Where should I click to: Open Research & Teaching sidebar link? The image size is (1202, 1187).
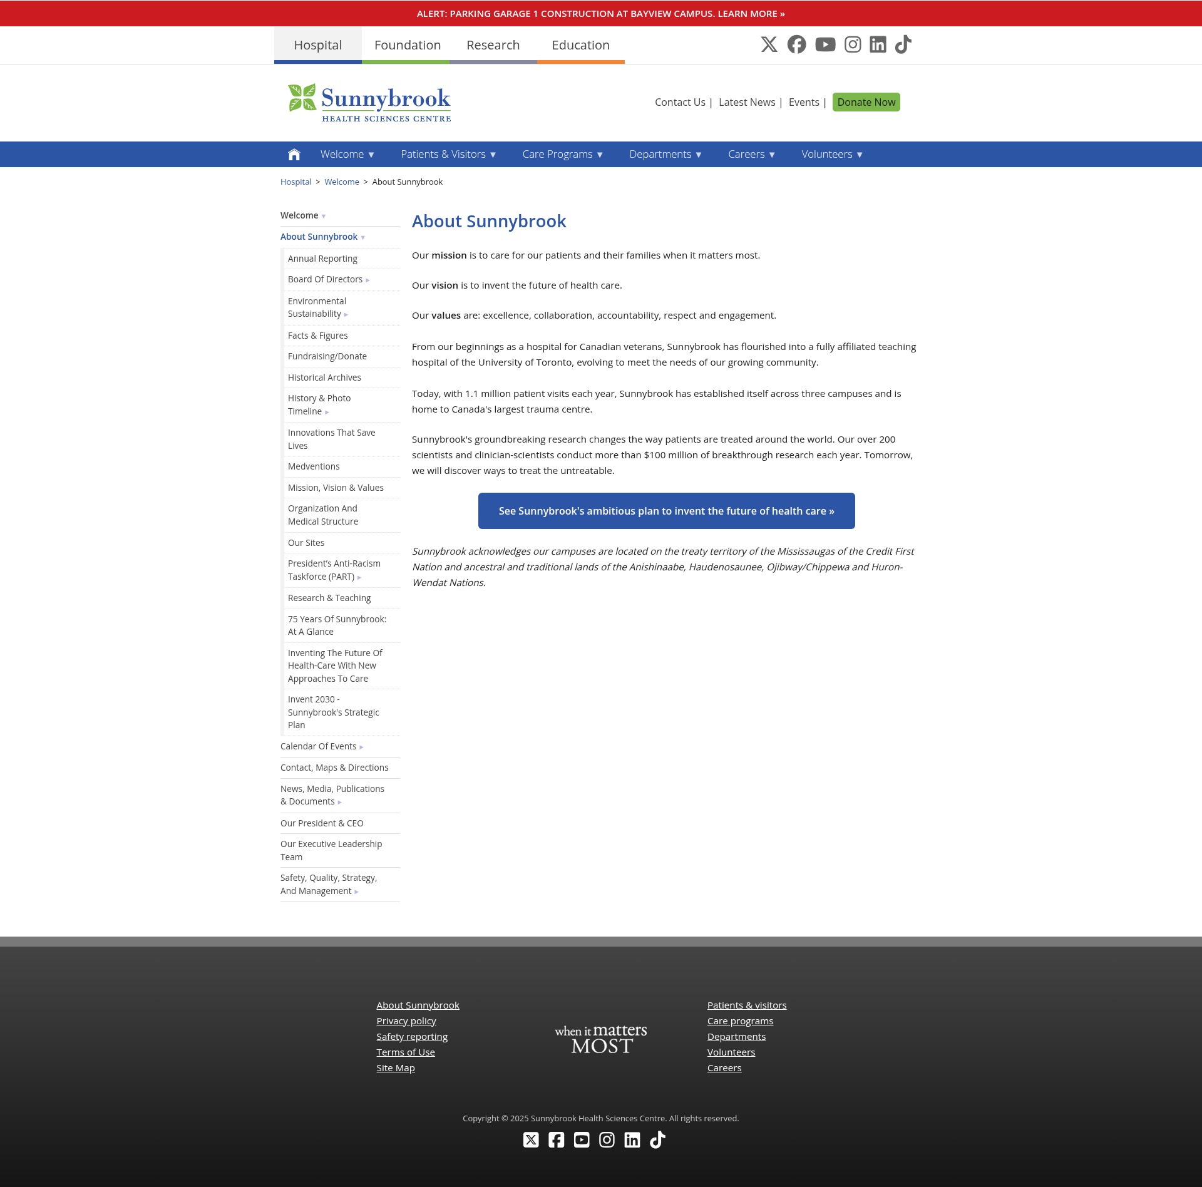coord(329,598)
